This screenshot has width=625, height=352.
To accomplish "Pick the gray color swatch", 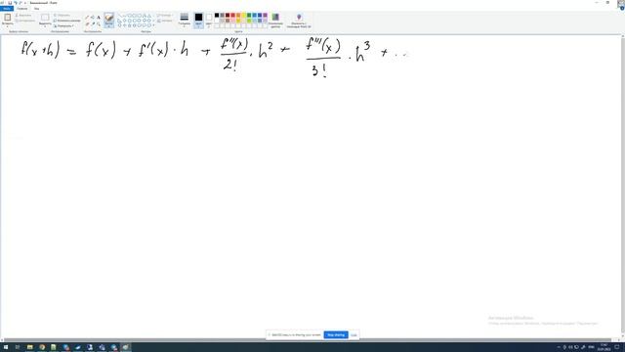I will pos(222,16).
